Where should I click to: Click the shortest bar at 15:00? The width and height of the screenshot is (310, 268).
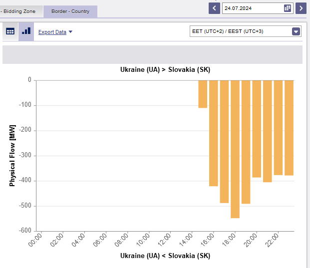click(203, 94)
